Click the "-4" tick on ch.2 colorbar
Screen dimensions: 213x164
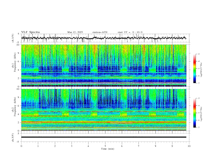[x=198, y=106]
